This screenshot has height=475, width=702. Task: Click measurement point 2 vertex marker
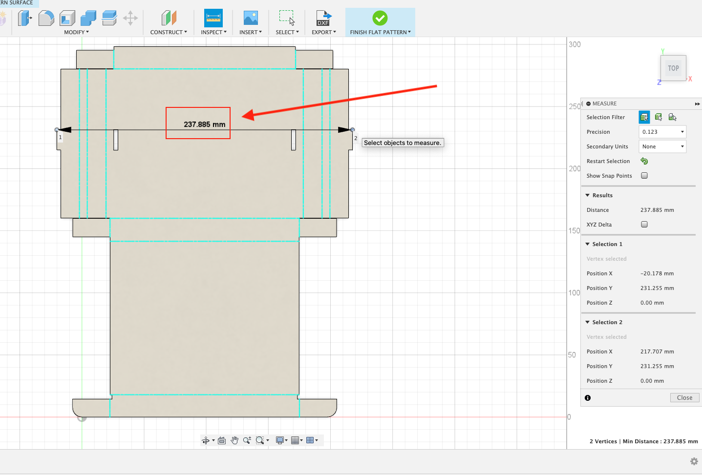point(352,130)
